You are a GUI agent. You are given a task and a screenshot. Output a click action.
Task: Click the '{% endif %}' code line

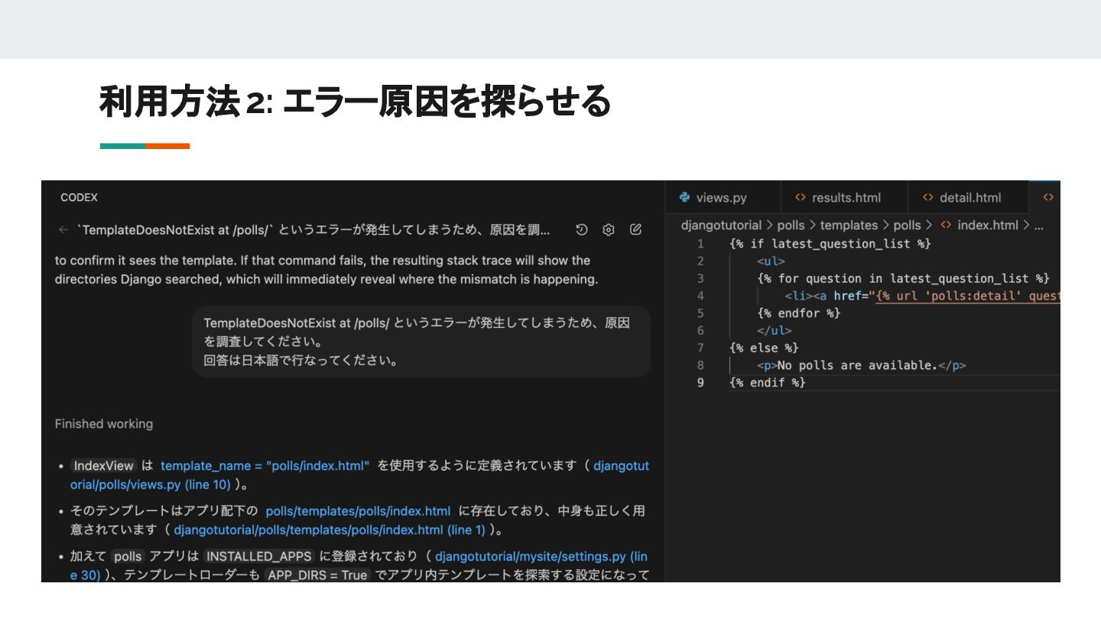coord(768,382)
